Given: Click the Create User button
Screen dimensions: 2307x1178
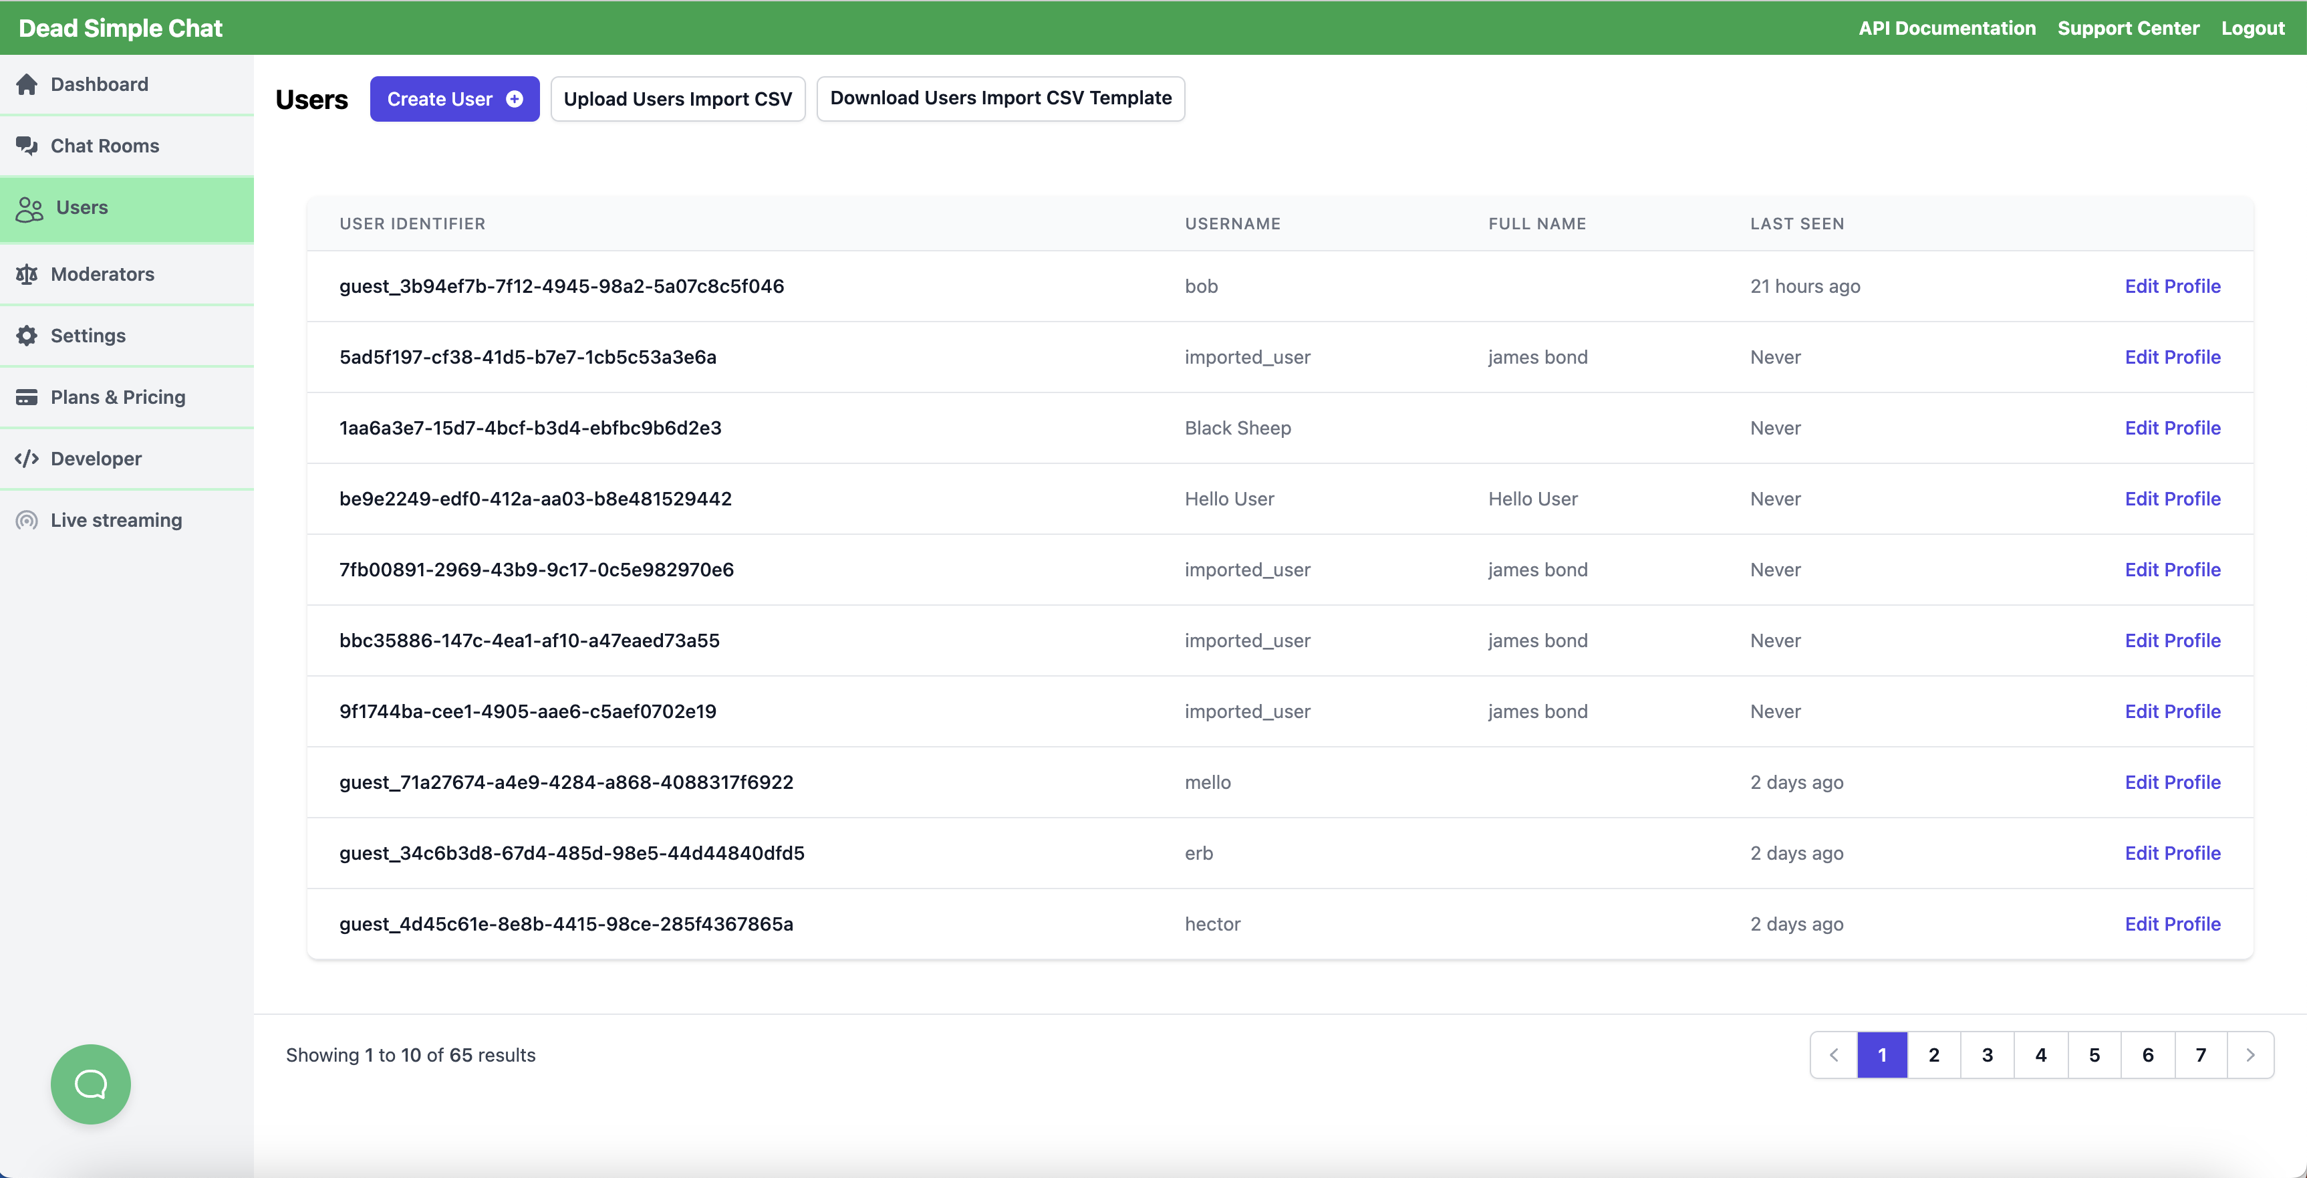Looking at the screenshot, I should 454,100.
